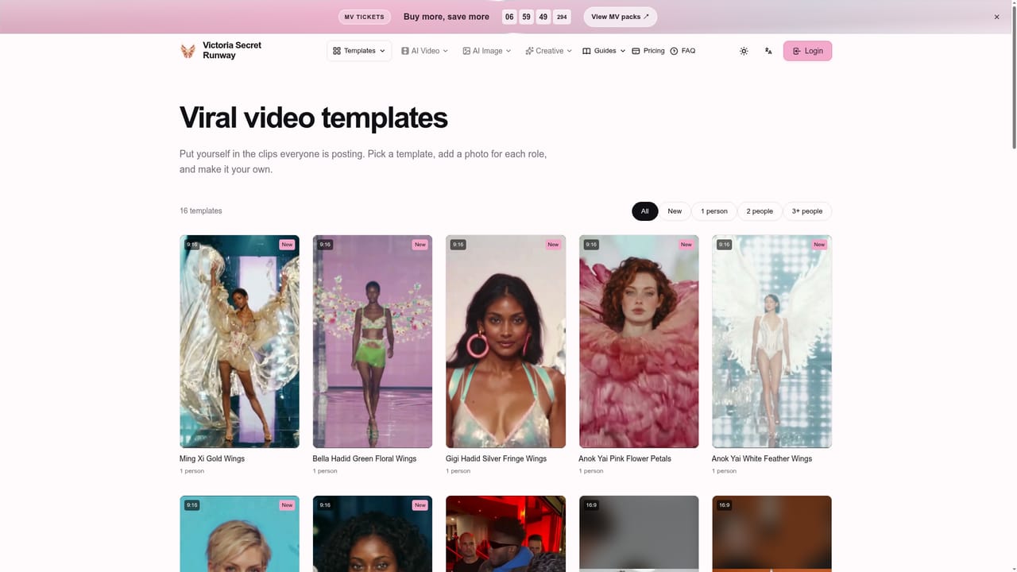Image resolution: width=1017 pixels, height=572 pixels.
Task: Click the Pricing card icon in navbar
Action: [636, 51]
